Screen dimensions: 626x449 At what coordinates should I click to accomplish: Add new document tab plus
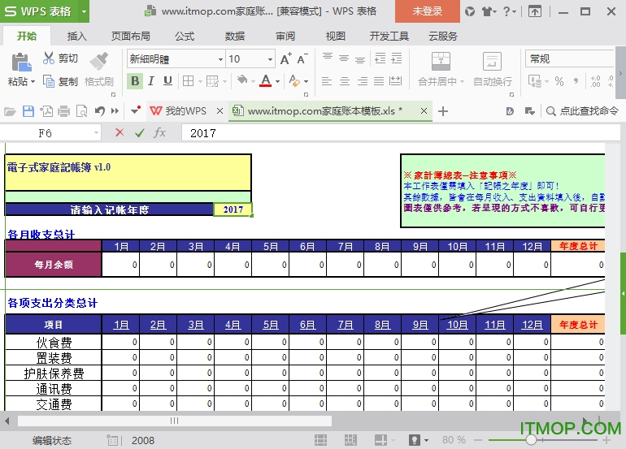(x=443, y=111)
